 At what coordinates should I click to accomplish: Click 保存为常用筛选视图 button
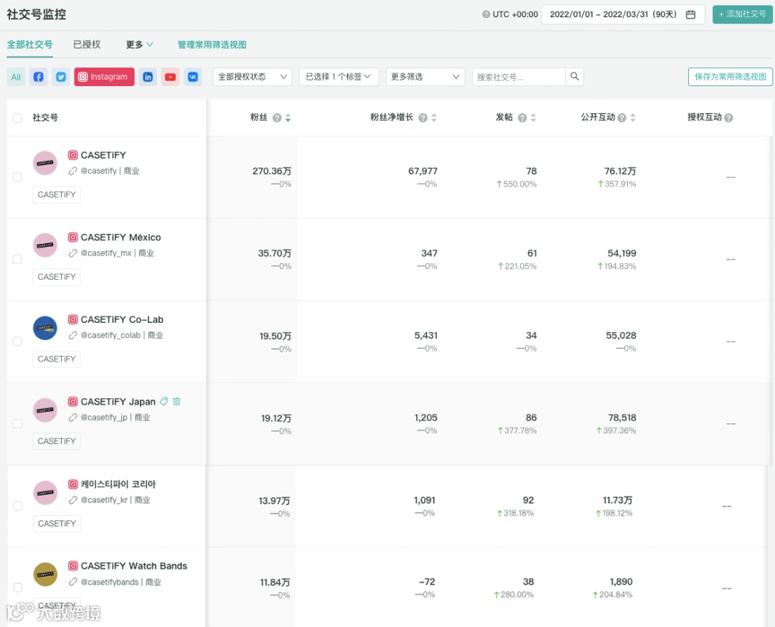click(731, 77)
